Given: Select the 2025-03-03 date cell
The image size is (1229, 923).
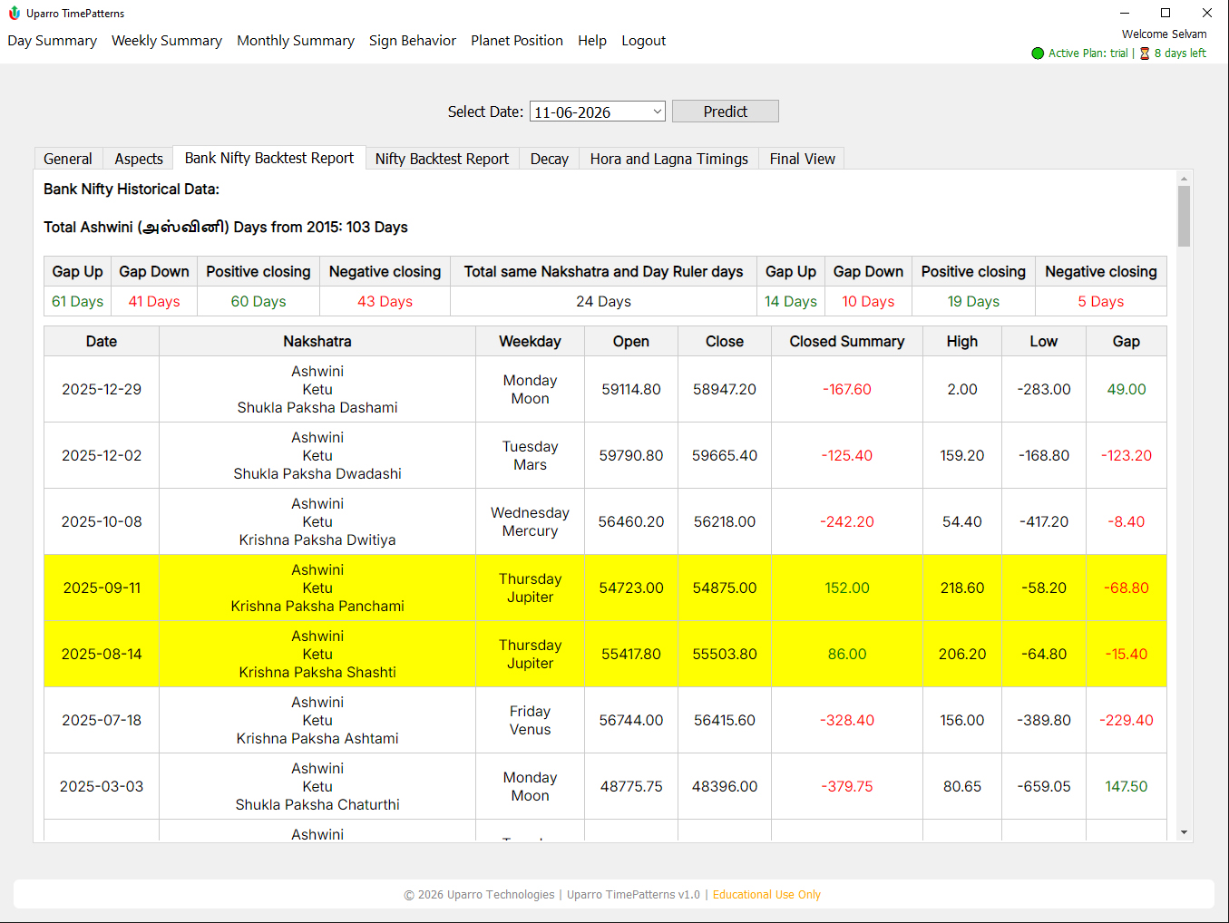Looking at the screenshot, I should [x=102, y=786].
